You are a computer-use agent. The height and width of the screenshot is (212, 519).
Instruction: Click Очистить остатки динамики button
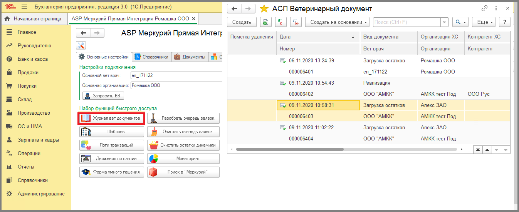pos(183,145)
